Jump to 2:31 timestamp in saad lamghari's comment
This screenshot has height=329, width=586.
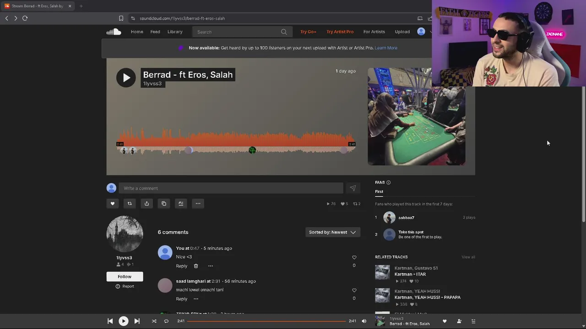pyautogui.click(x=216, y=281)
